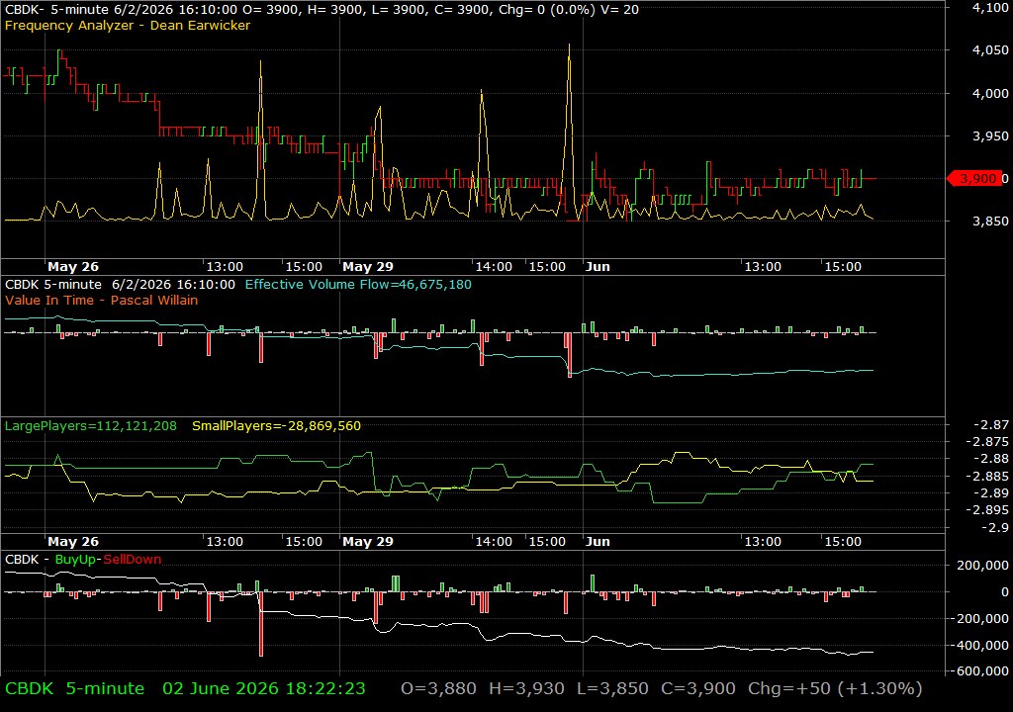Click the -2.885 axis label in players panel

click(x=987, y=477)
